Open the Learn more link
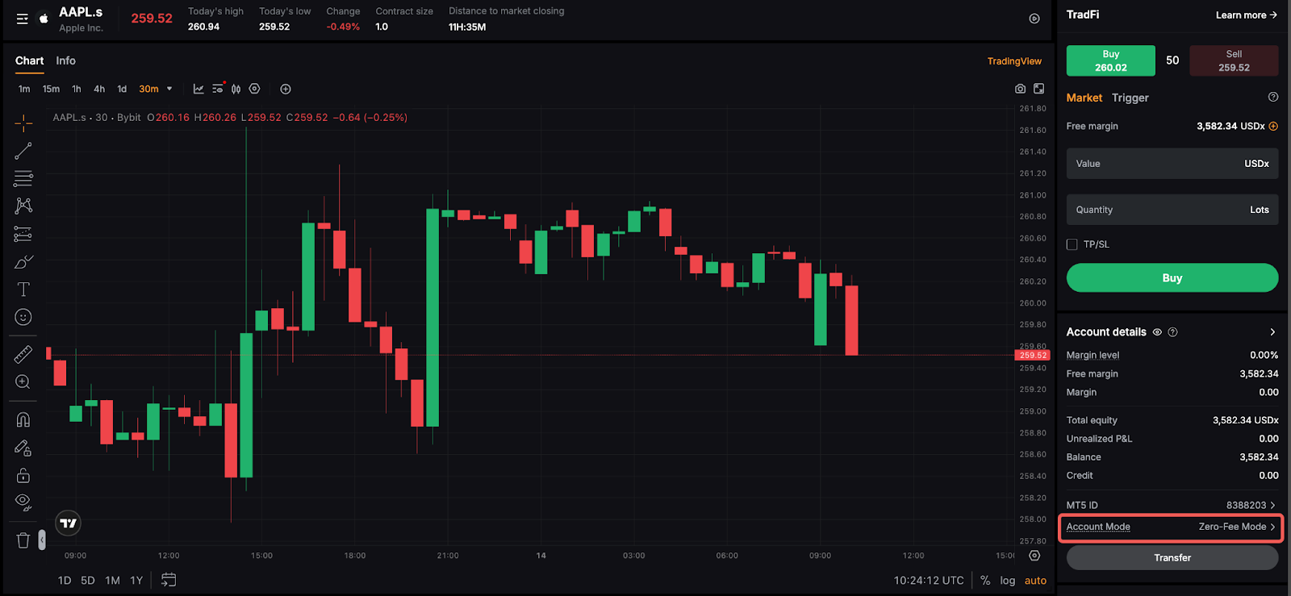This screenshot has height=596, width=1291. click(1246, 15)
